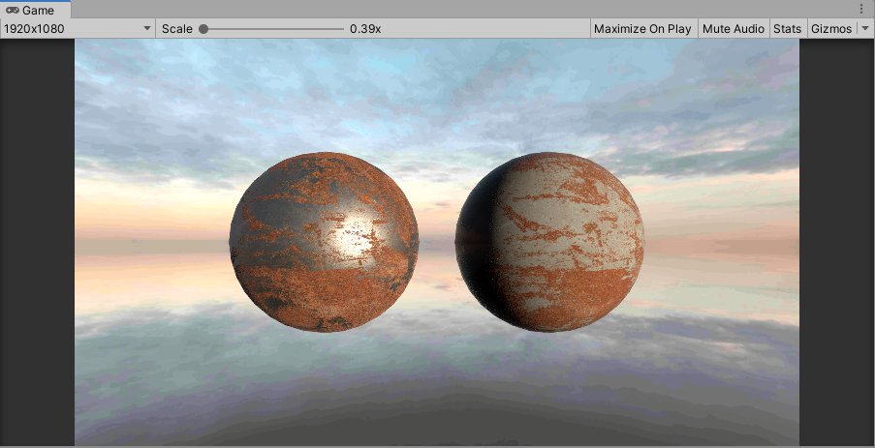Click the Scale label
This screenshot has height=448, width=875.
point(177,29)
